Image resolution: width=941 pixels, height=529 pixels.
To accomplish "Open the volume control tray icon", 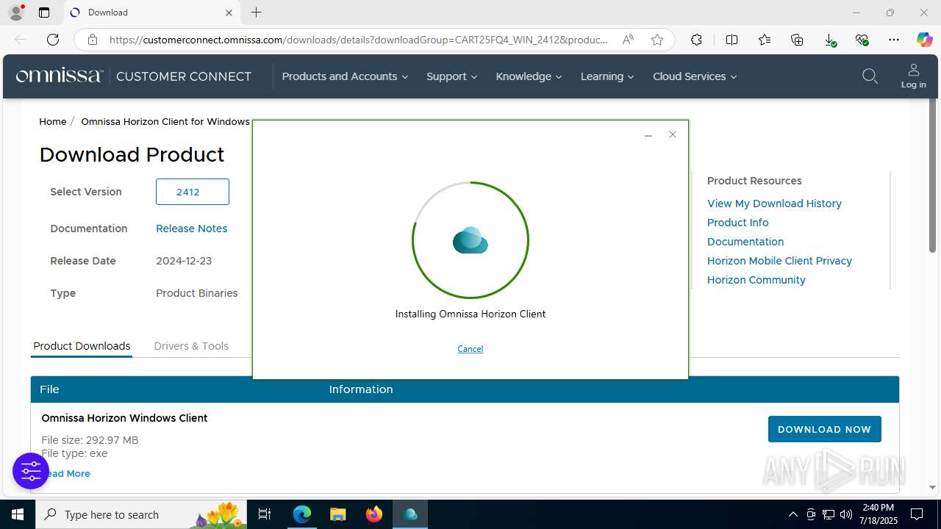I will click(846, 514).
